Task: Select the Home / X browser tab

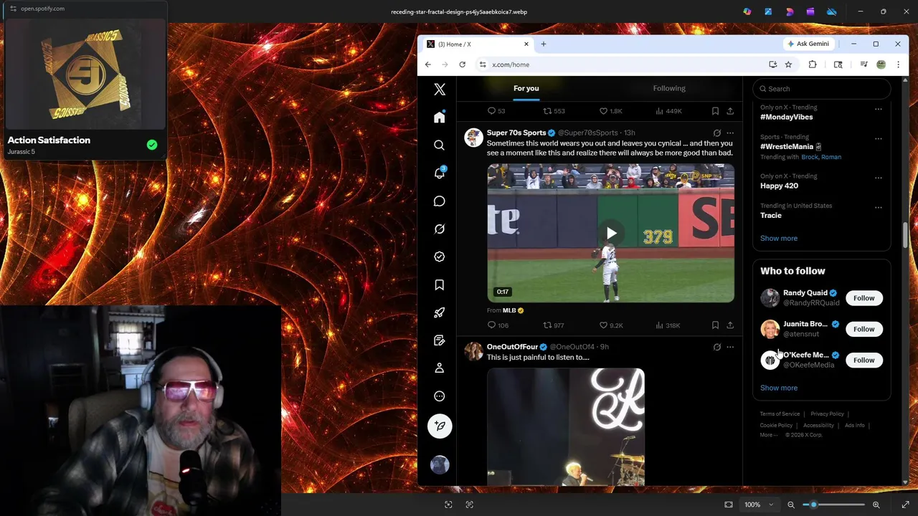Action: tap(478, 44)
